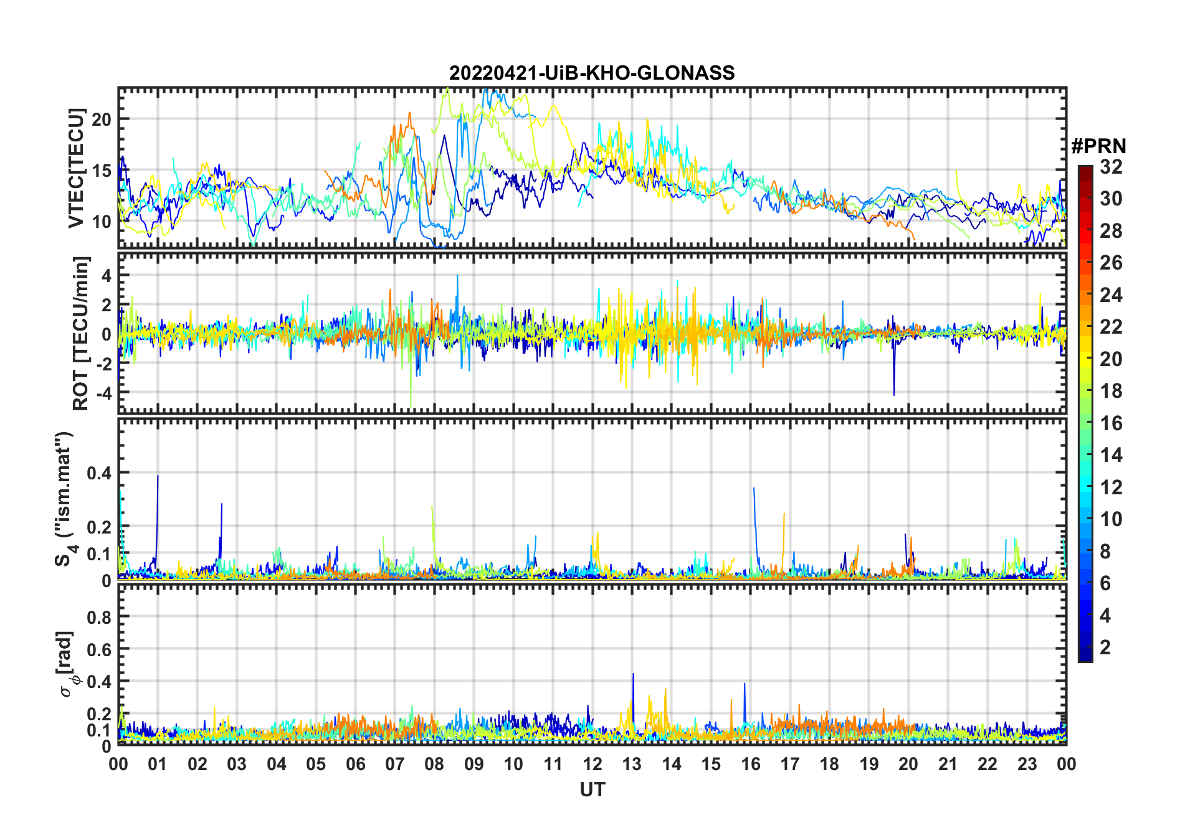Pick the dark red top of the PRN colorbar
The height and width of the screenshot is (828, 1185).
coord(1085,169)
